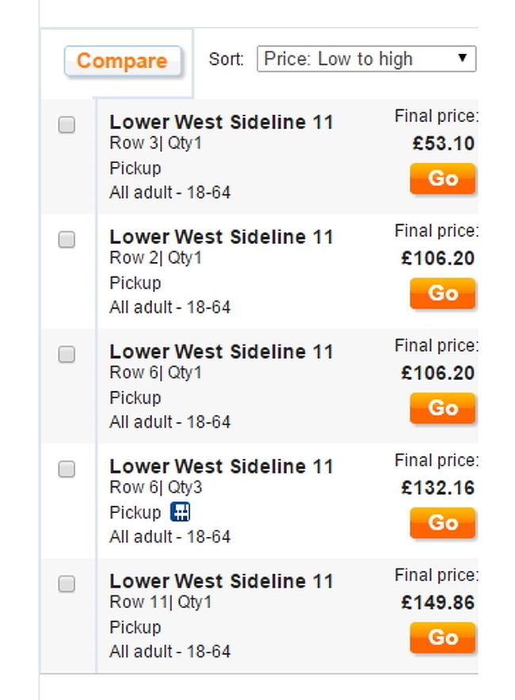Open the Sort dropdown Price: Low to high
Viewport: 515px width, 700px height.
tap(366, 59)
